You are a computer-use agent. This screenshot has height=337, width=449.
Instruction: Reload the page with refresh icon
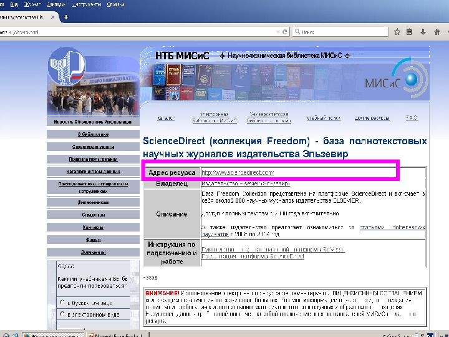click(x=284, y=32)
